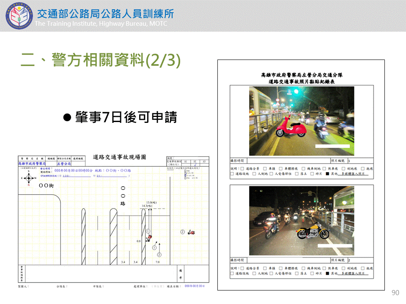
Task: Click the Training Institute logo emblem
Action: (17, 16)
